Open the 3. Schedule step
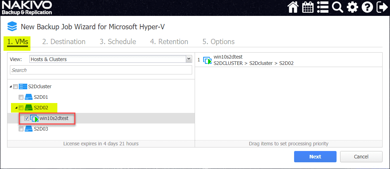The image size is (390, 169). (x=117, y=42)
